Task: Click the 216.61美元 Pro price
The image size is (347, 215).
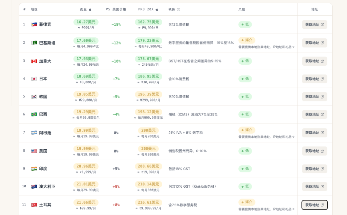Action: point(148,202)
